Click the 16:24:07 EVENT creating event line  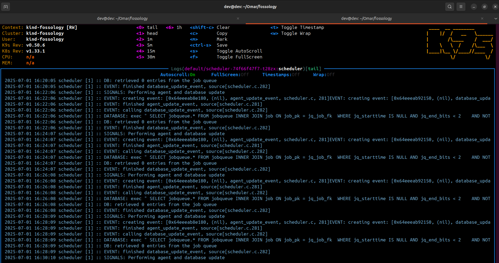coord(247,140)
